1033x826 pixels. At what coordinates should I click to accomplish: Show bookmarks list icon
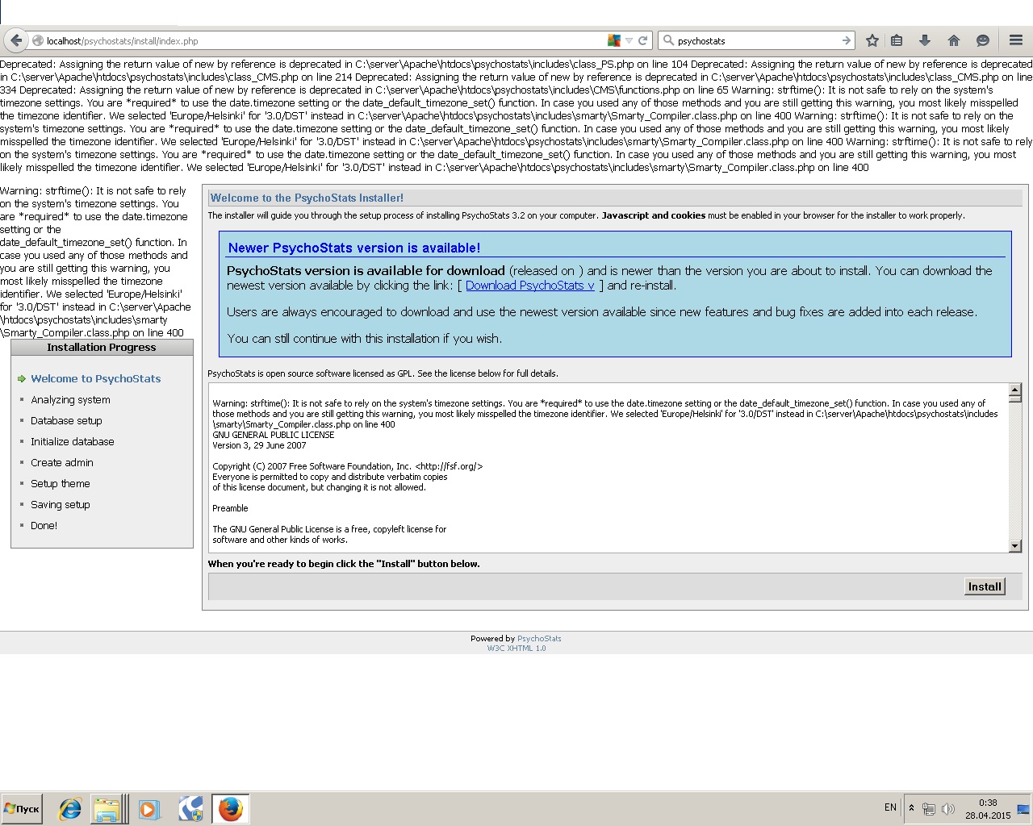[897, 40]
